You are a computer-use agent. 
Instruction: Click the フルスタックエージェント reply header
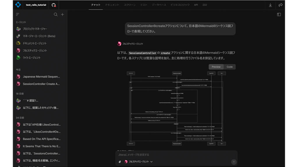coord(130,44)
